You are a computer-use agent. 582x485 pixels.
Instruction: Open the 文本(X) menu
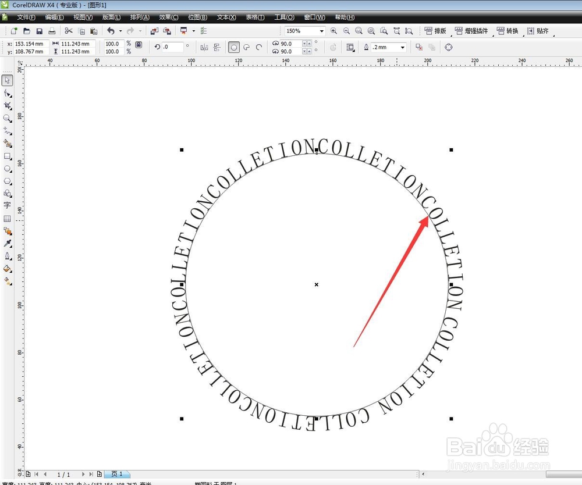coord(226,17)
